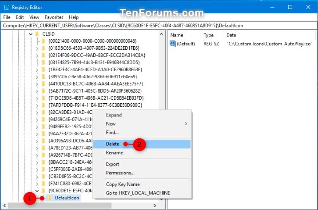This screenshot has height=210, width=318.
Task: Collapse the CLSID tree node
Action: [x=31, y=34]
